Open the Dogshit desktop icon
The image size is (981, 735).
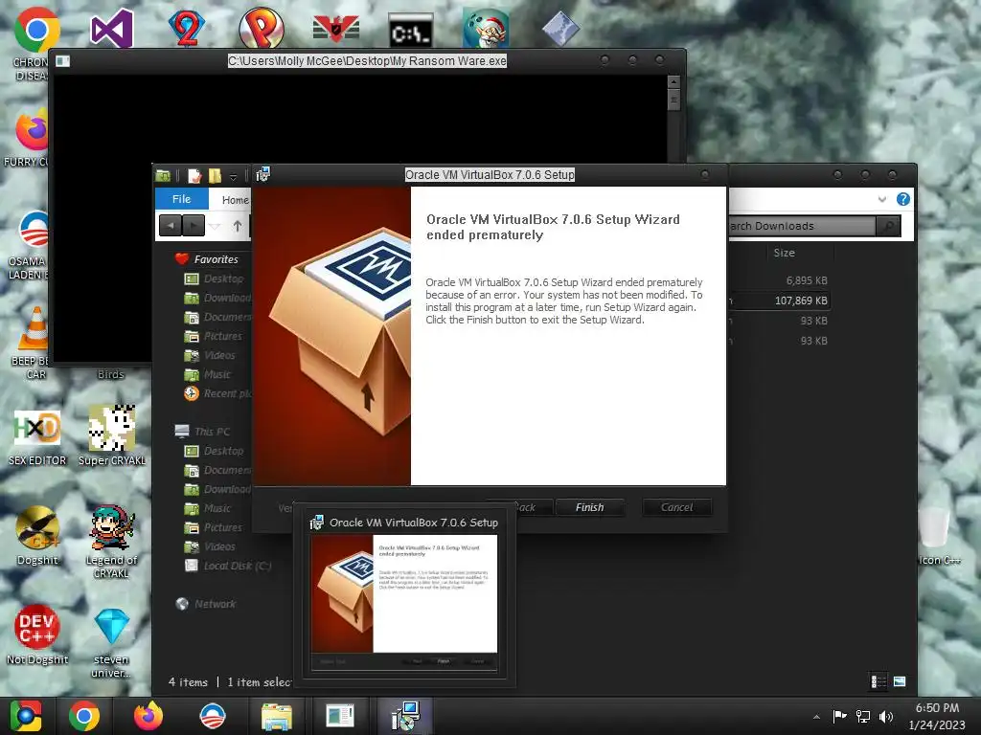37,536
